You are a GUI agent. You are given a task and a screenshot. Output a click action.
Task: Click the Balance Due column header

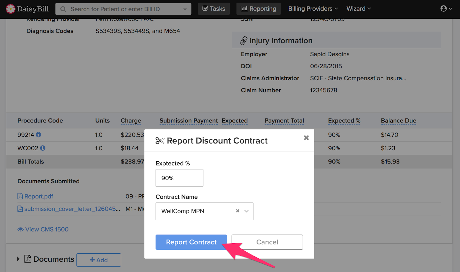pos(398,121)
